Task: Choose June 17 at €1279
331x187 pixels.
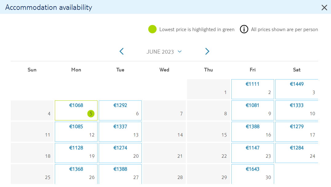Action: tap(297, 132)
